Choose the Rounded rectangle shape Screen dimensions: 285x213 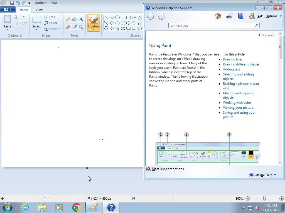[129, 17]
